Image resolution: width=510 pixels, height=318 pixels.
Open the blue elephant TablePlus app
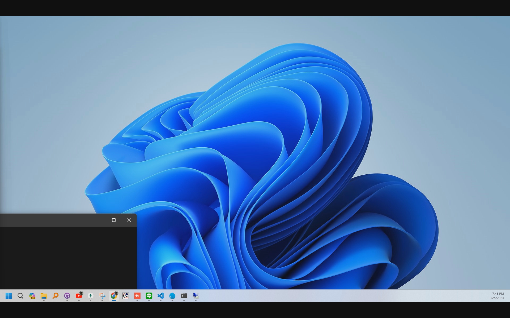tap(172, 296)
